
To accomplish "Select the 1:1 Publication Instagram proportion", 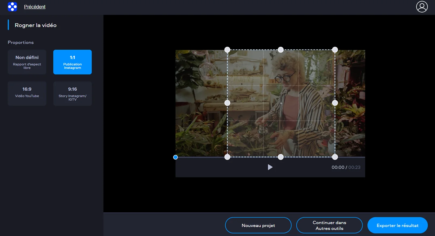I will click(72, 62).
